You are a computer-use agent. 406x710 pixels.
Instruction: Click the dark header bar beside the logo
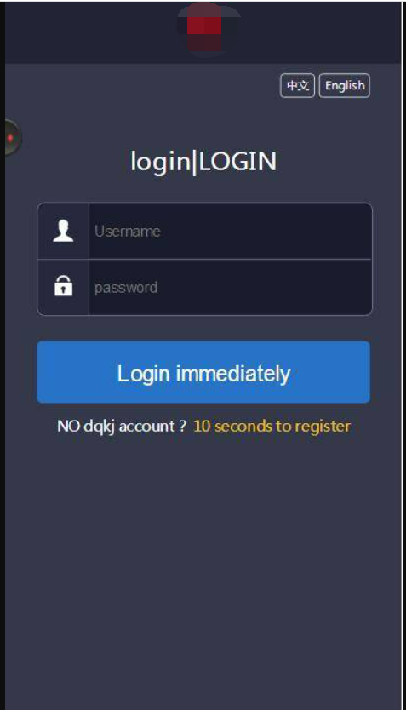(90, 31)
